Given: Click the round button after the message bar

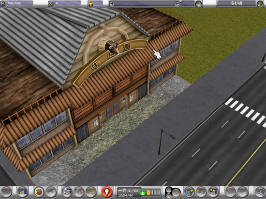Looking at the screenshot, I should pyautogui.click(x=198, y=4).
